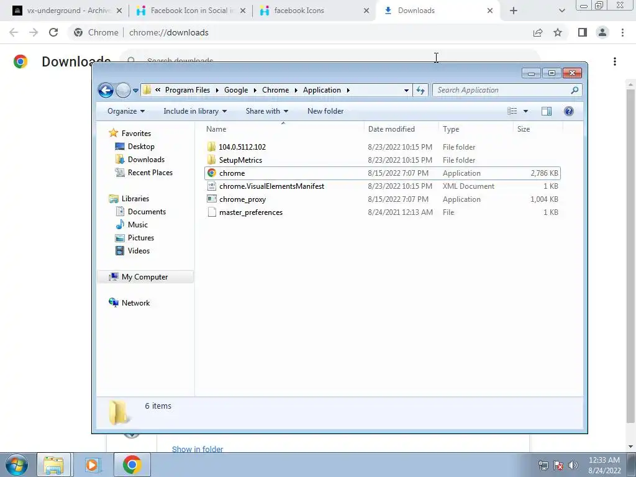Screen dimensions: 636x477
Task: Click the Windows Start button
Action: pos(17,465)
